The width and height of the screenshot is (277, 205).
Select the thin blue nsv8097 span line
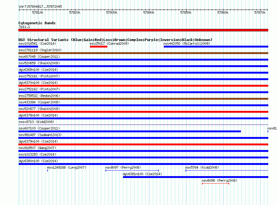132,171
